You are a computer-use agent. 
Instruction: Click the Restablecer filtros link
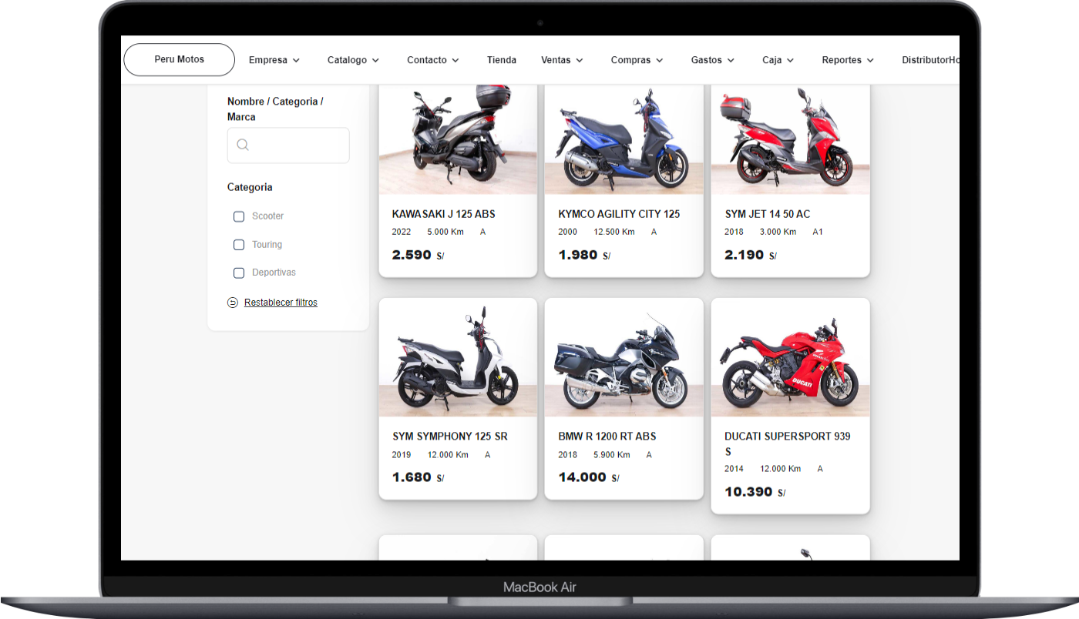click(x=281, y=303)
